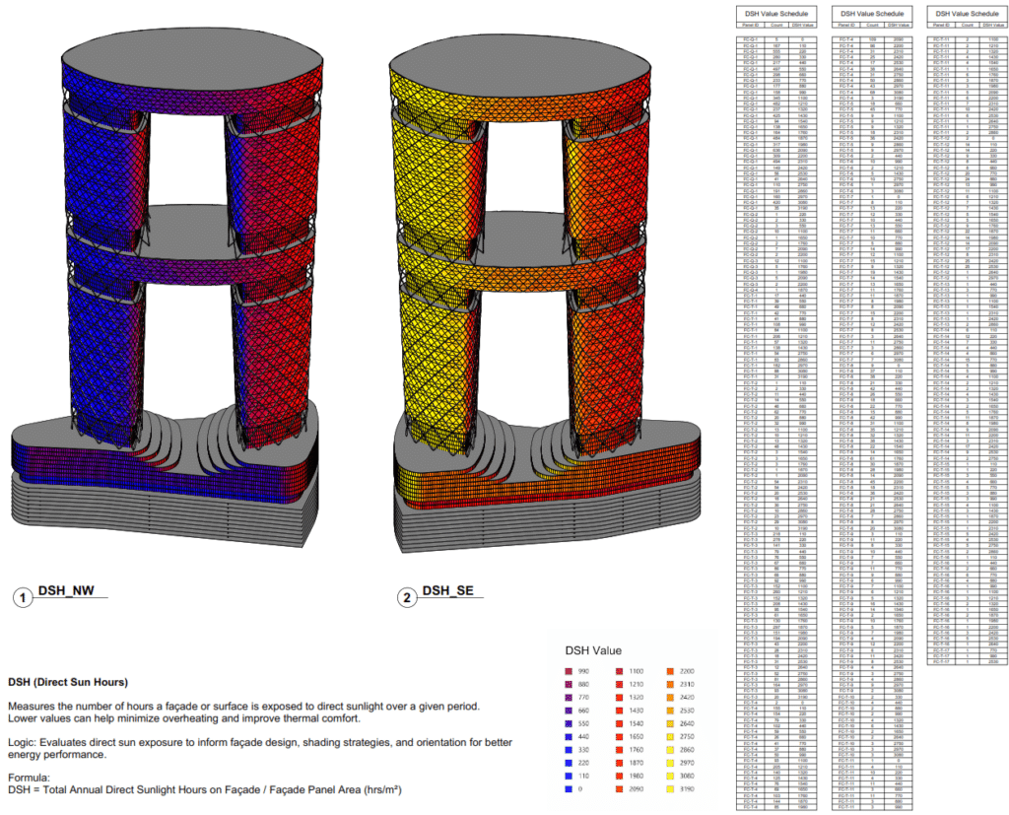Click the purple 550 legend swatch
Screen dimensions: 1009x815
pos(568,723)
